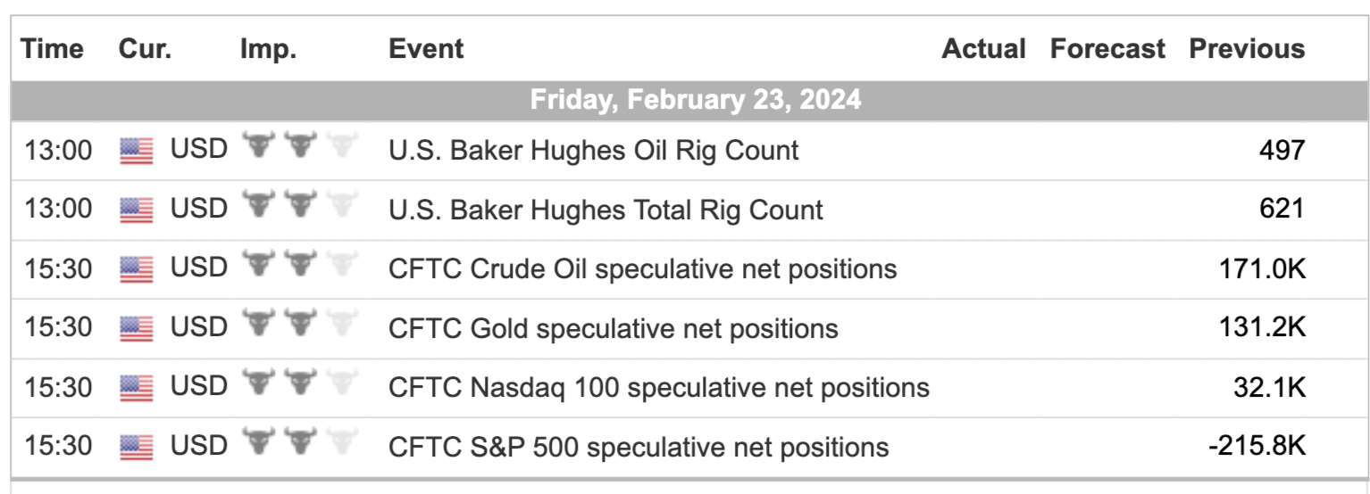Click the Forecast column header
The width and height of the screenshot is (1370, 494).
point(1107,48)
